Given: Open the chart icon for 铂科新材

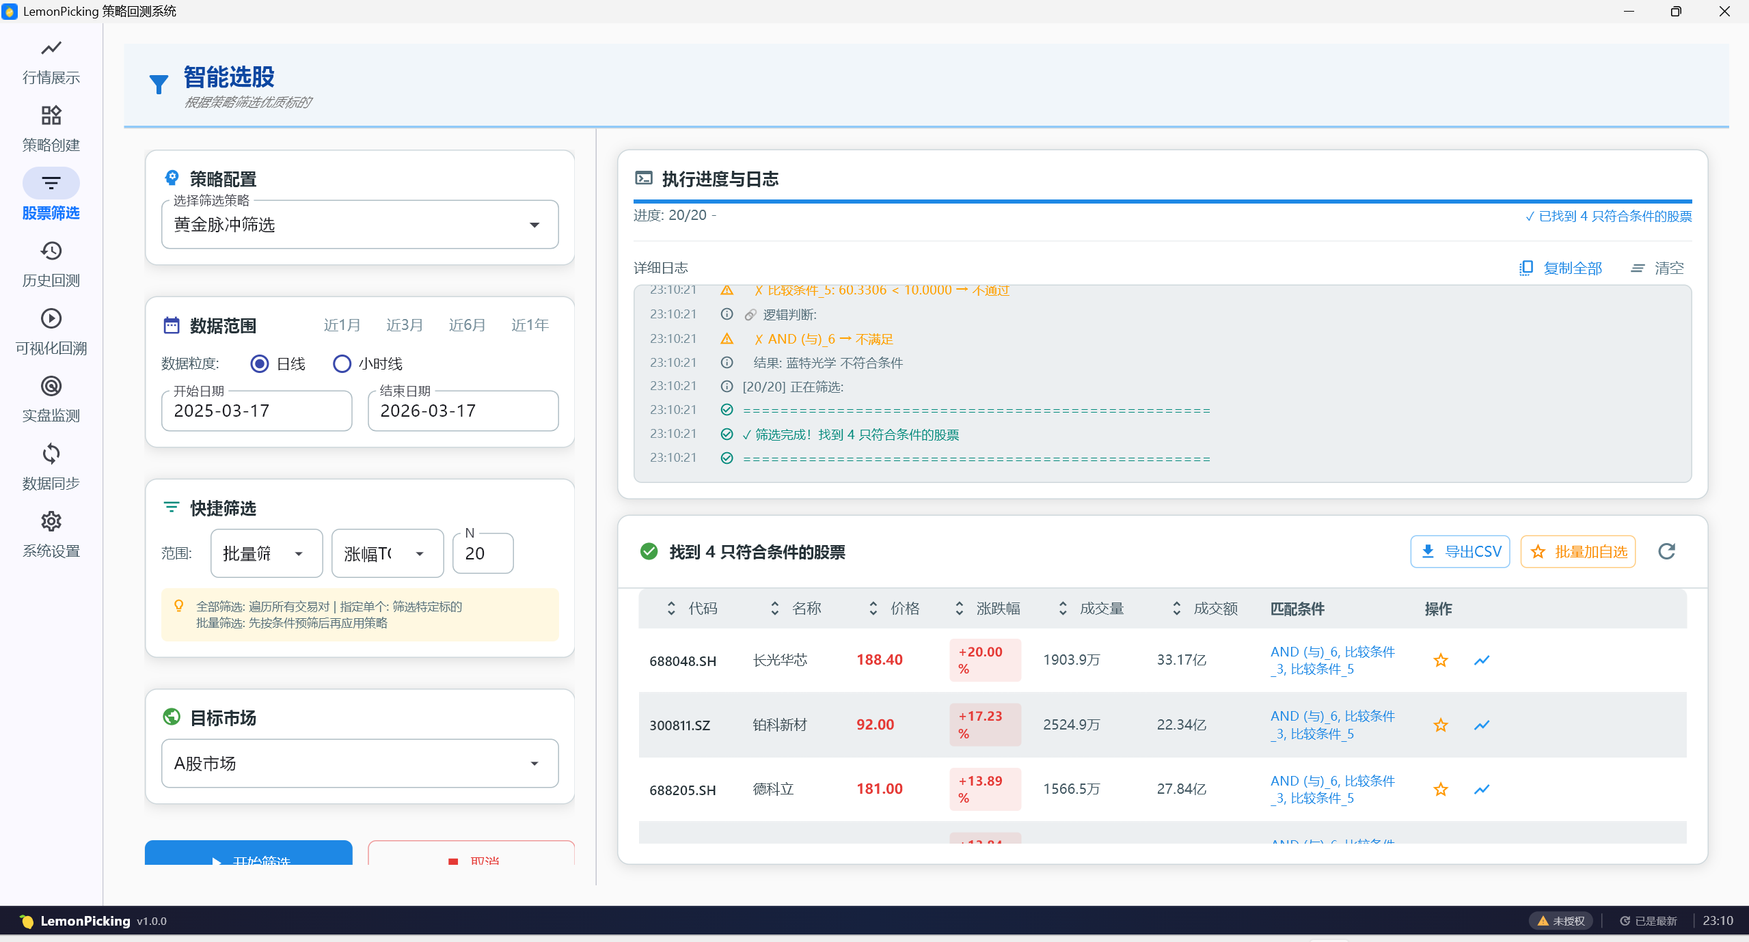Looking at the screenshot, I should tap(1481, 725).
